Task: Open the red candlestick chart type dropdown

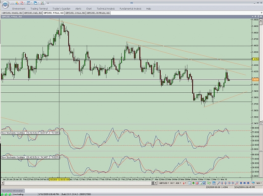Action: [184, 183]
